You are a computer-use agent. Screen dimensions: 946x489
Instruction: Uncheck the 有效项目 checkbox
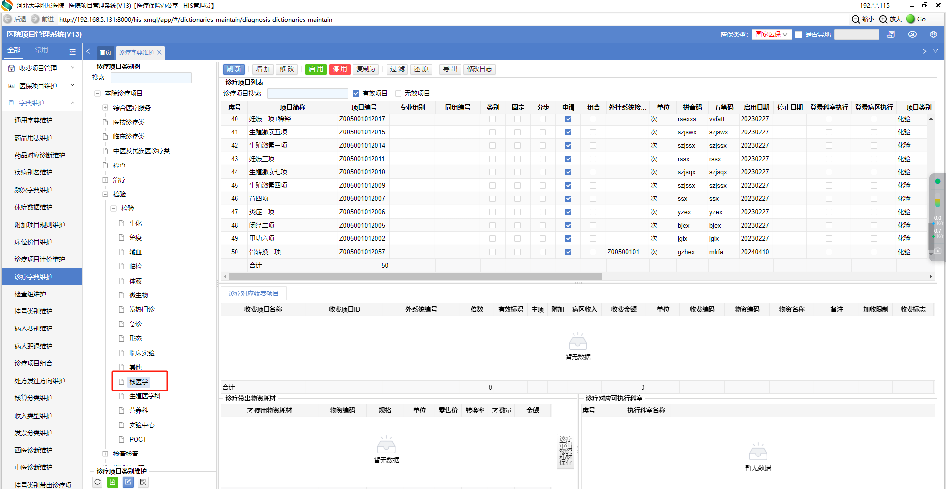[x=356, y=93]
